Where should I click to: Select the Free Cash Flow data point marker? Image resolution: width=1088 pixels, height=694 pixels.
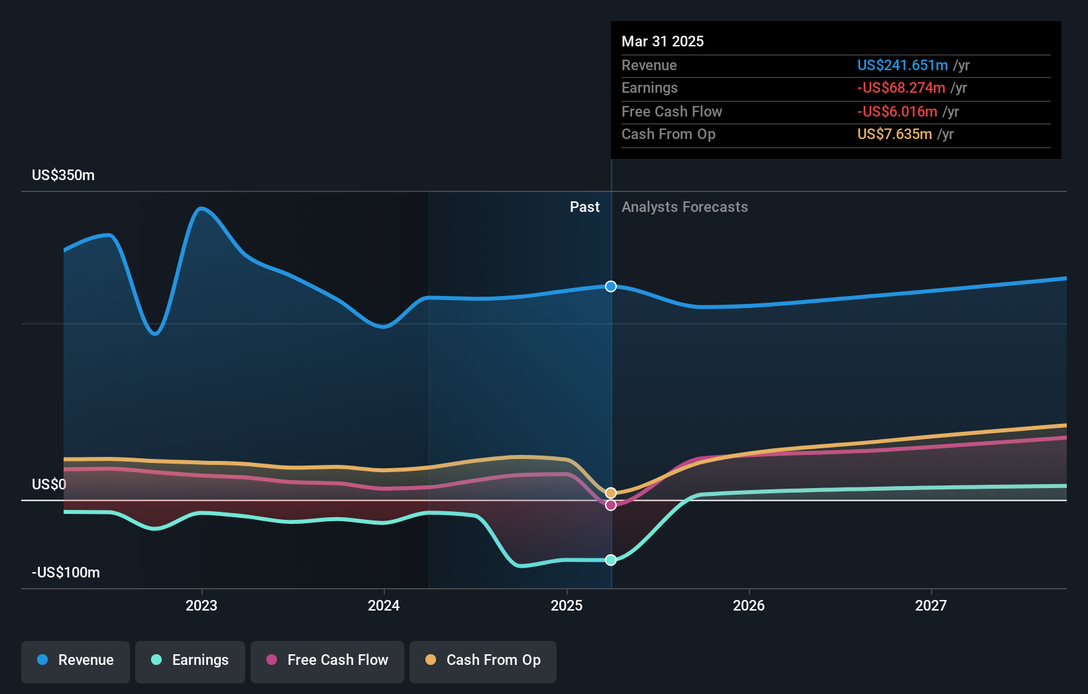coord(611,505)
